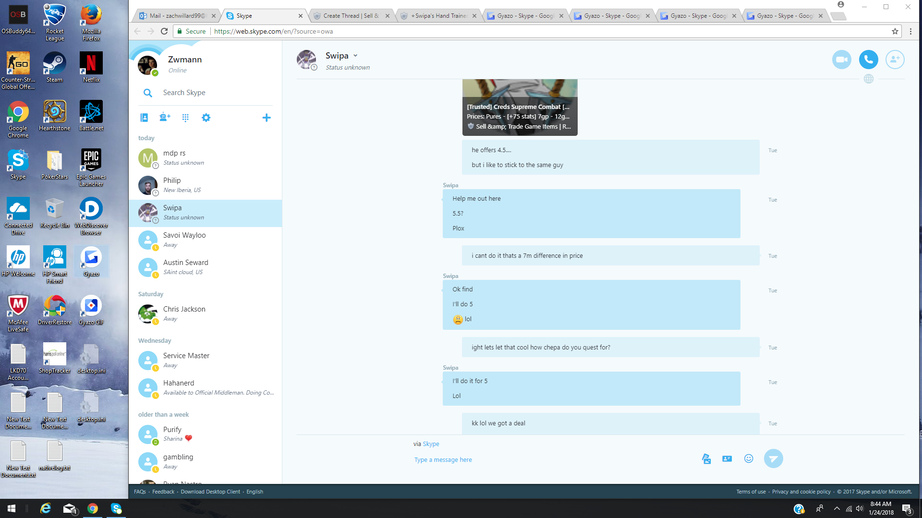922x518 pixels.
Task: Open Skype settings gear
Action: click(x=206, y=118)
